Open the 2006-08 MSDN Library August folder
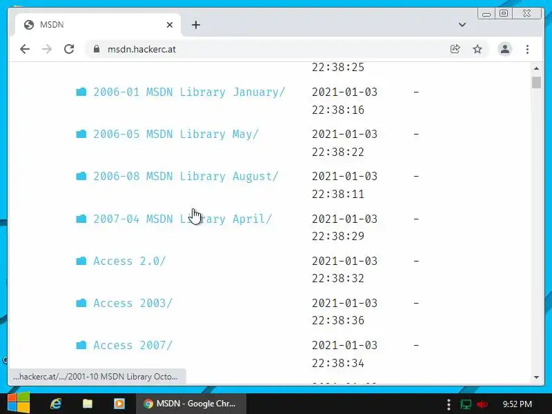The image size is (552, 414). tap(186, 176)
